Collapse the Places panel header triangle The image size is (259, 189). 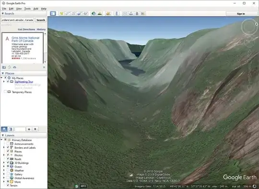3,73
